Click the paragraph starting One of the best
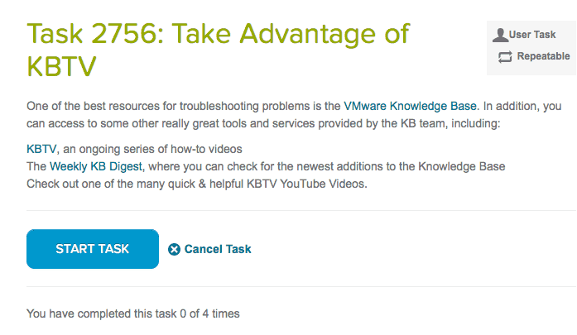Image resolution: width=577 pixels, height=335 pixels. coord(294,115)
